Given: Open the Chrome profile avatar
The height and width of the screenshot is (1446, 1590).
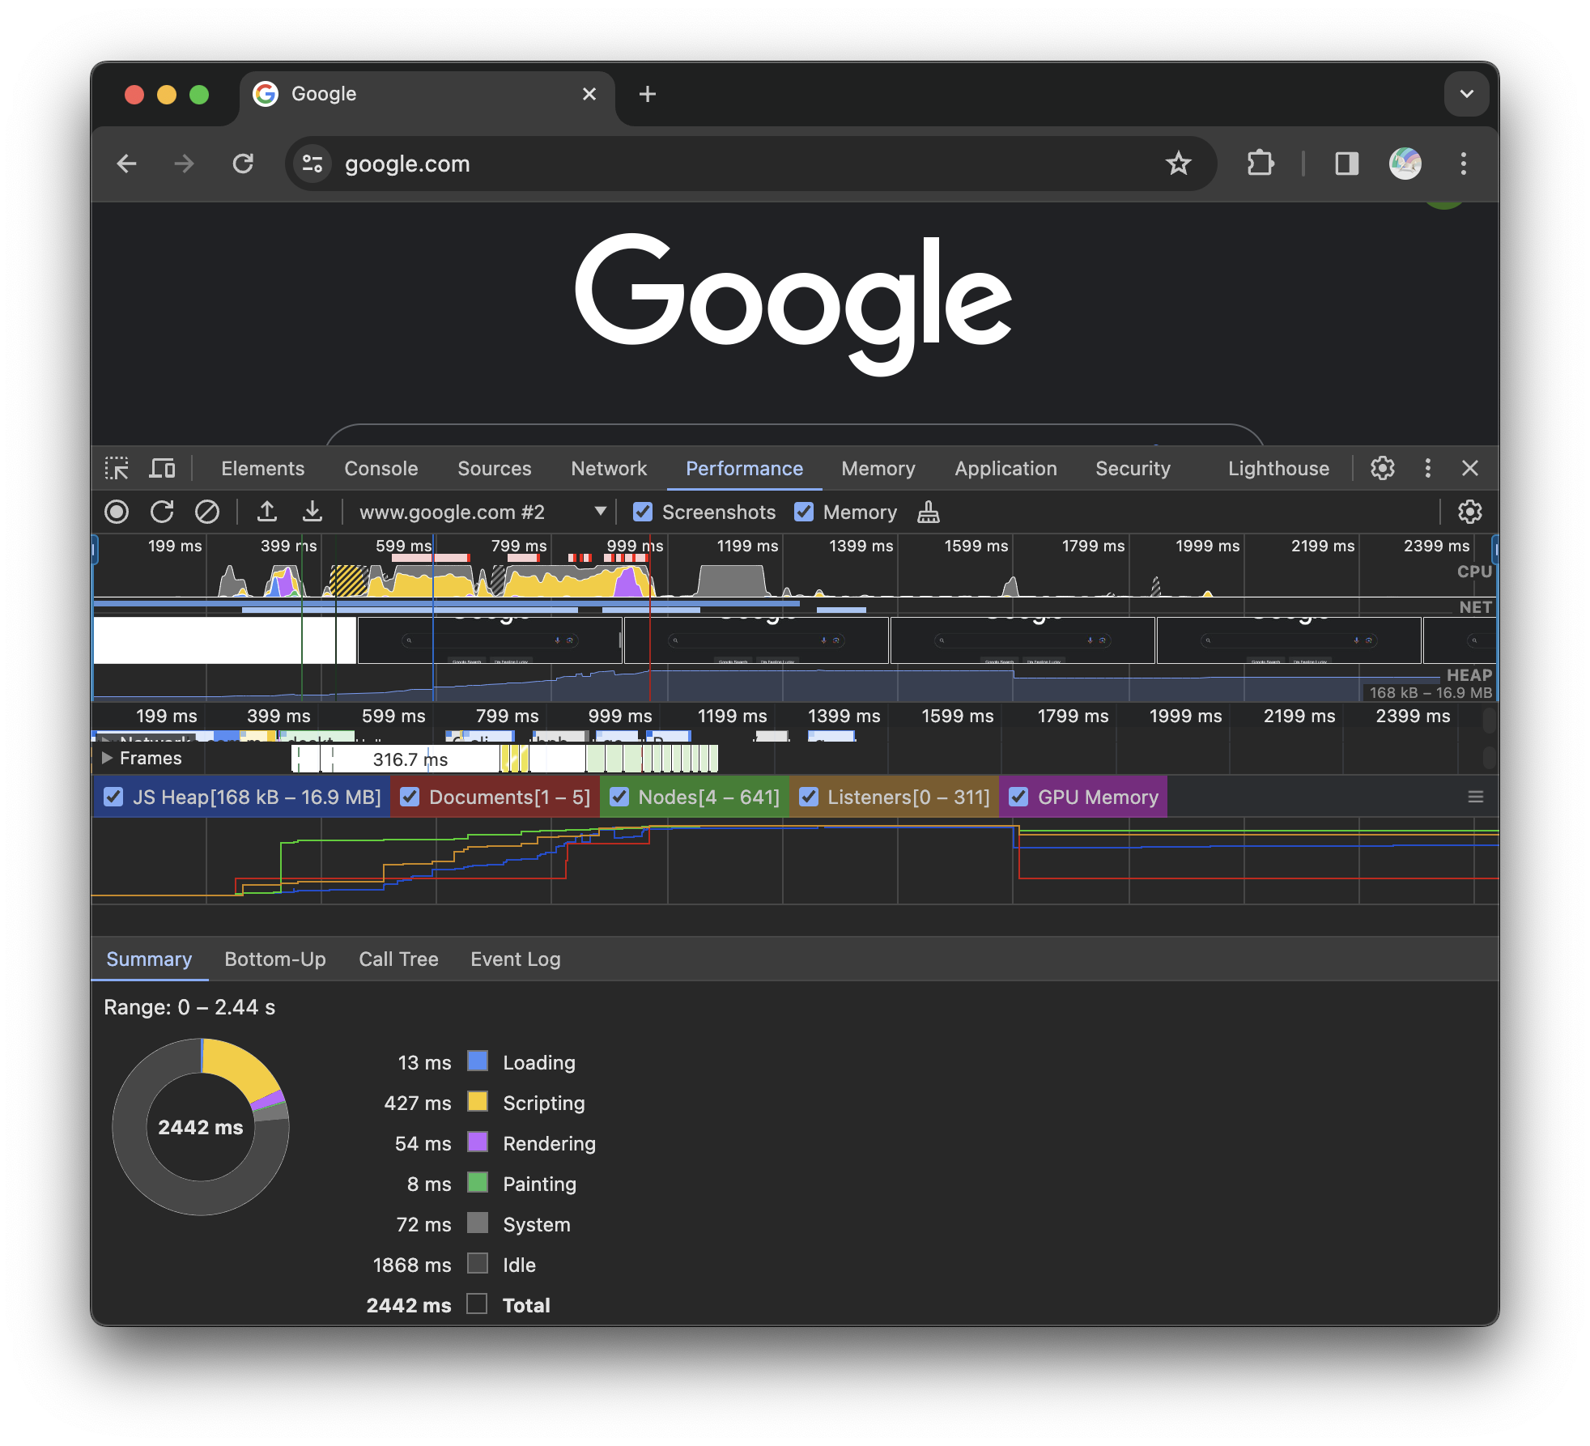Looking at the screenshot, I should tap(1405, 164).
